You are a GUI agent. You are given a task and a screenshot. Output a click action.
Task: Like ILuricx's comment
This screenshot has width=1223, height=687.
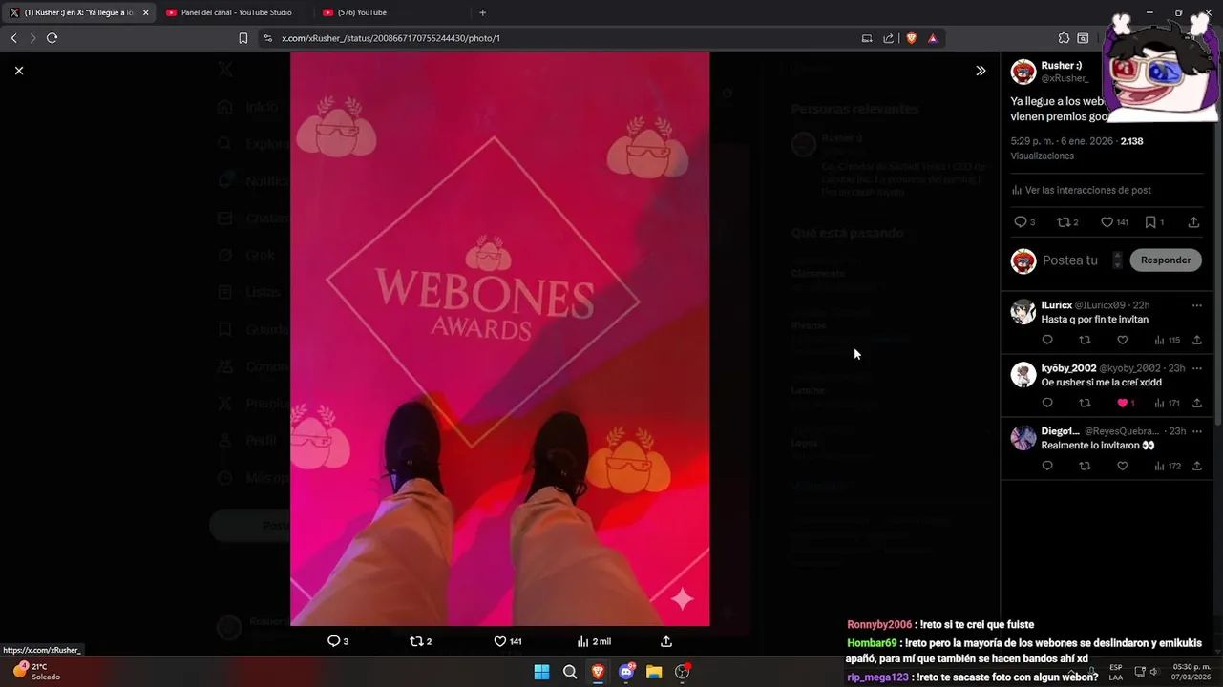point(1123,340)
